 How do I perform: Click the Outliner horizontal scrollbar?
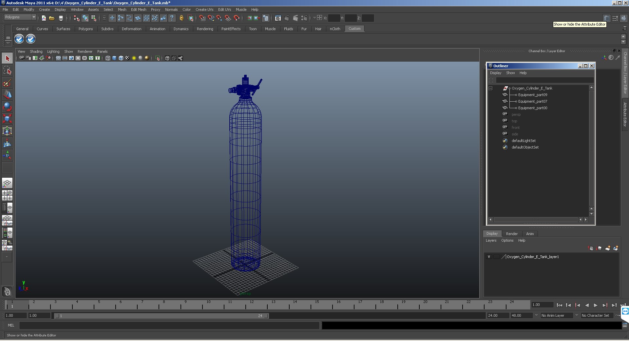coord(536,220)
